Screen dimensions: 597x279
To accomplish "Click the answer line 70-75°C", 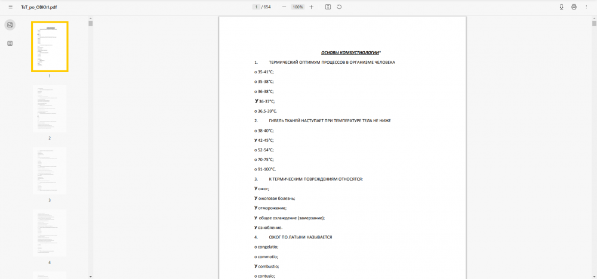I will tap(264, 160).
